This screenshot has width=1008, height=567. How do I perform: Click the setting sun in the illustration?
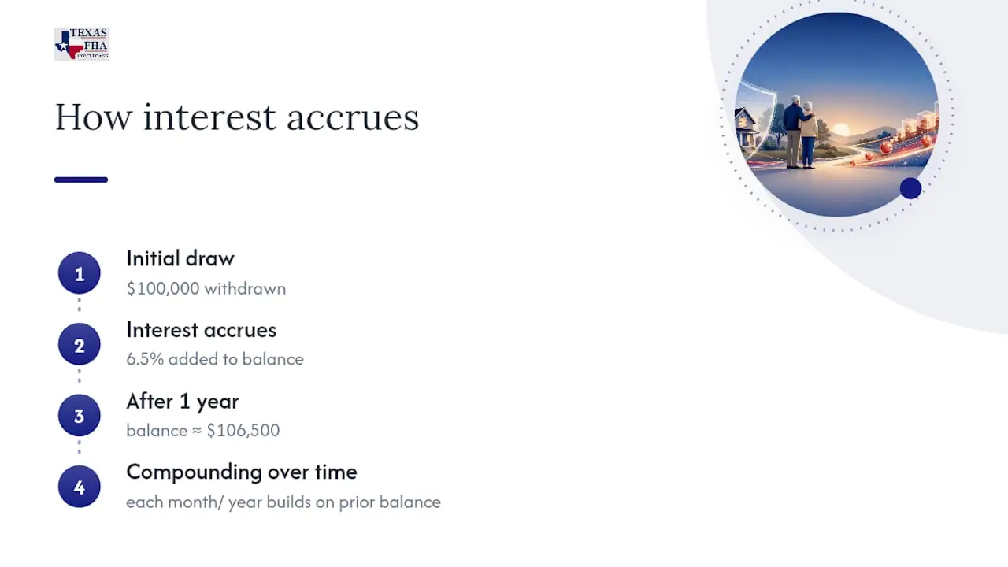[841, 129]
